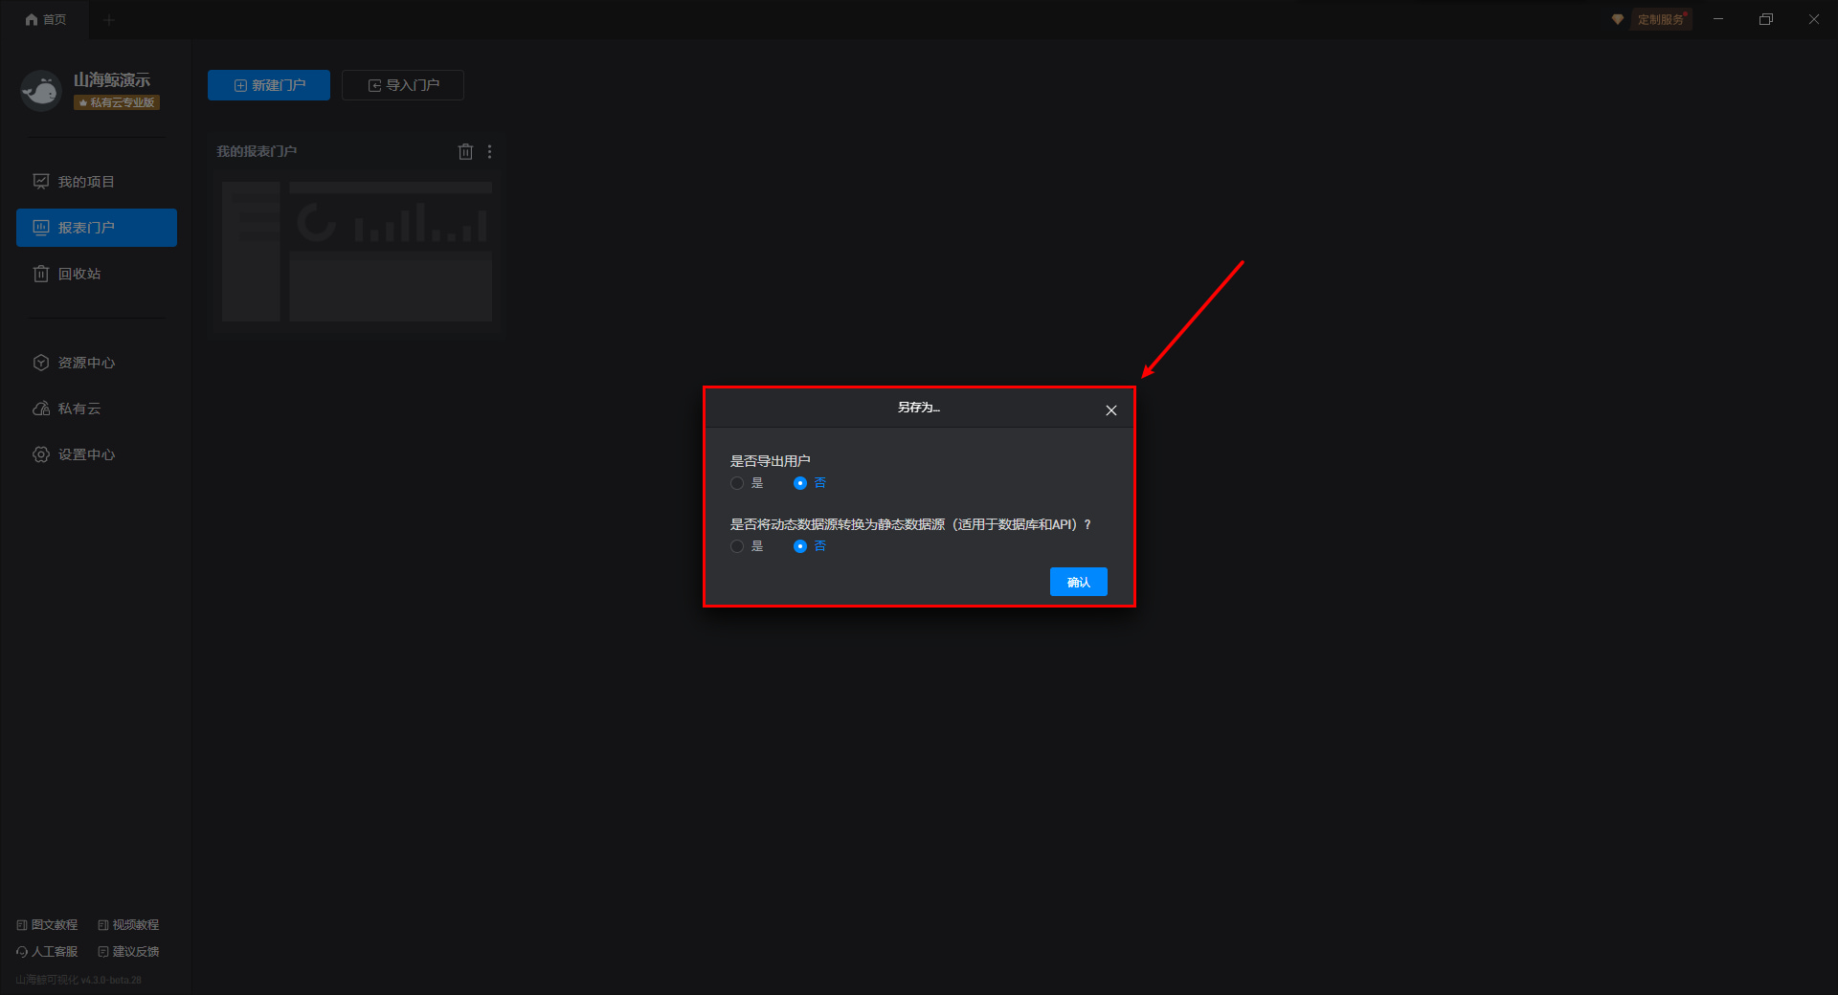Click the trash icon on 我的报表门户 card

[465, 151]
